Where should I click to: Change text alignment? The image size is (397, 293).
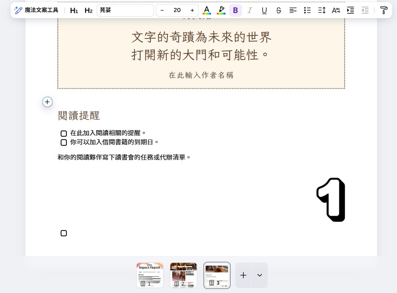pos(293,11)
